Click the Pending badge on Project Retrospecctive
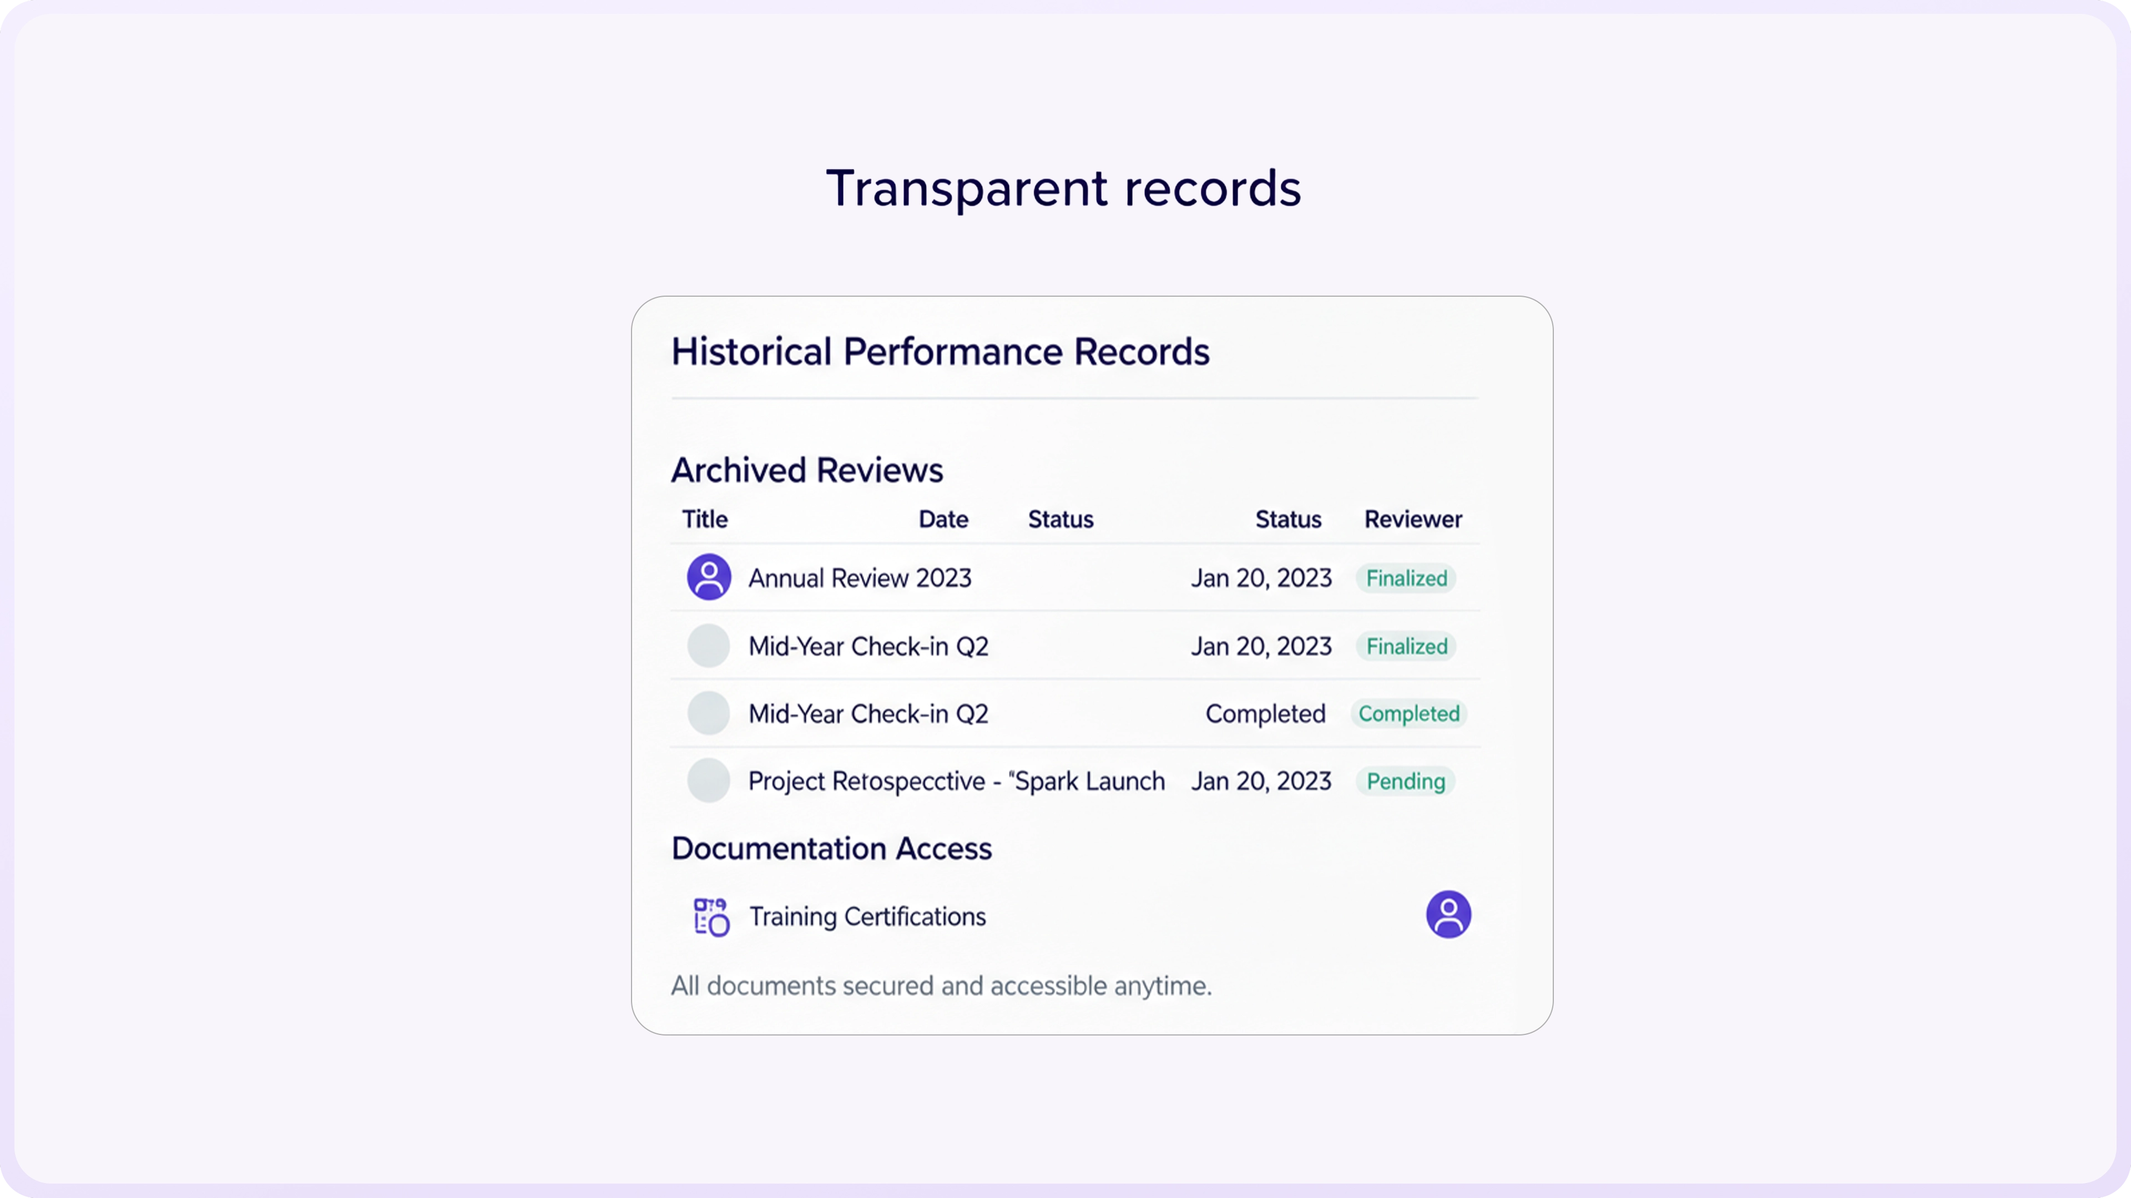 pos(1406,781)
